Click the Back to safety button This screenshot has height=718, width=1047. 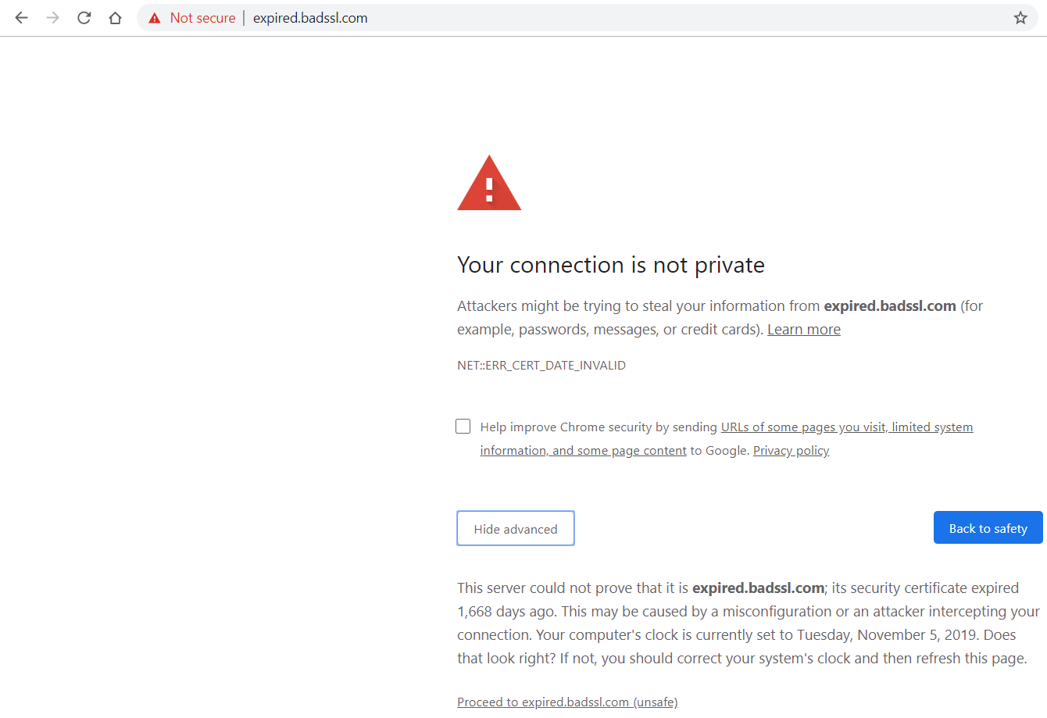pyautogui.click(x=988, y=527)
